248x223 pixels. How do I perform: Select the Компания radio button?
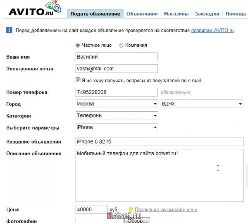tap(121, 46)
